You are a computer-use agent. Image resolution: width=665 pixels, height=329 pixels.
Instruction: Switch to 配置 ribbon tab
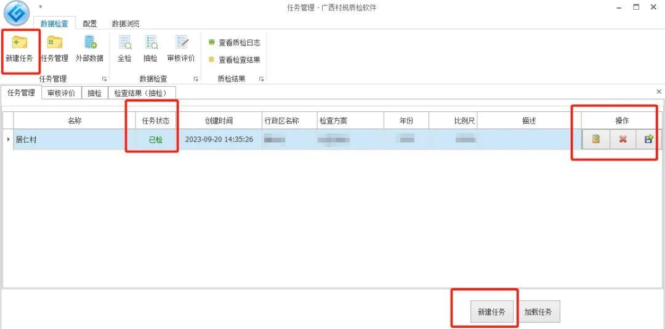point(90,24)
